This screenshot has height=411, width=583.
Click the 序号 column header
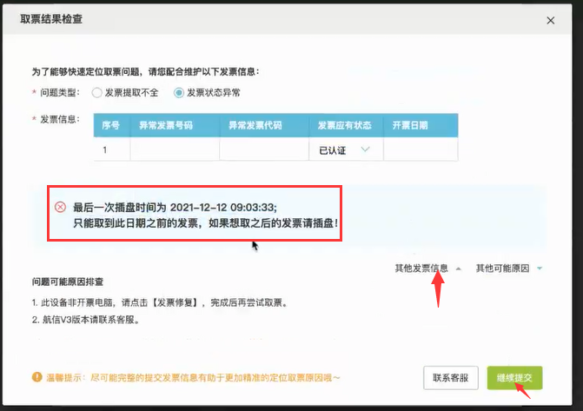(x=111, y=125)
